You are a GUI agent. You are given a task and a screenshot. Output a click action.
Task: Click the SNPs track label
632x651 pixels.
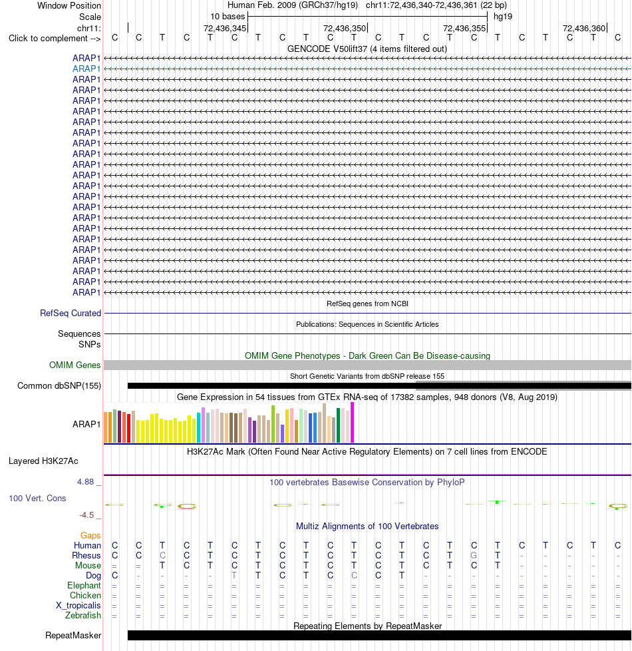[90, 344]
